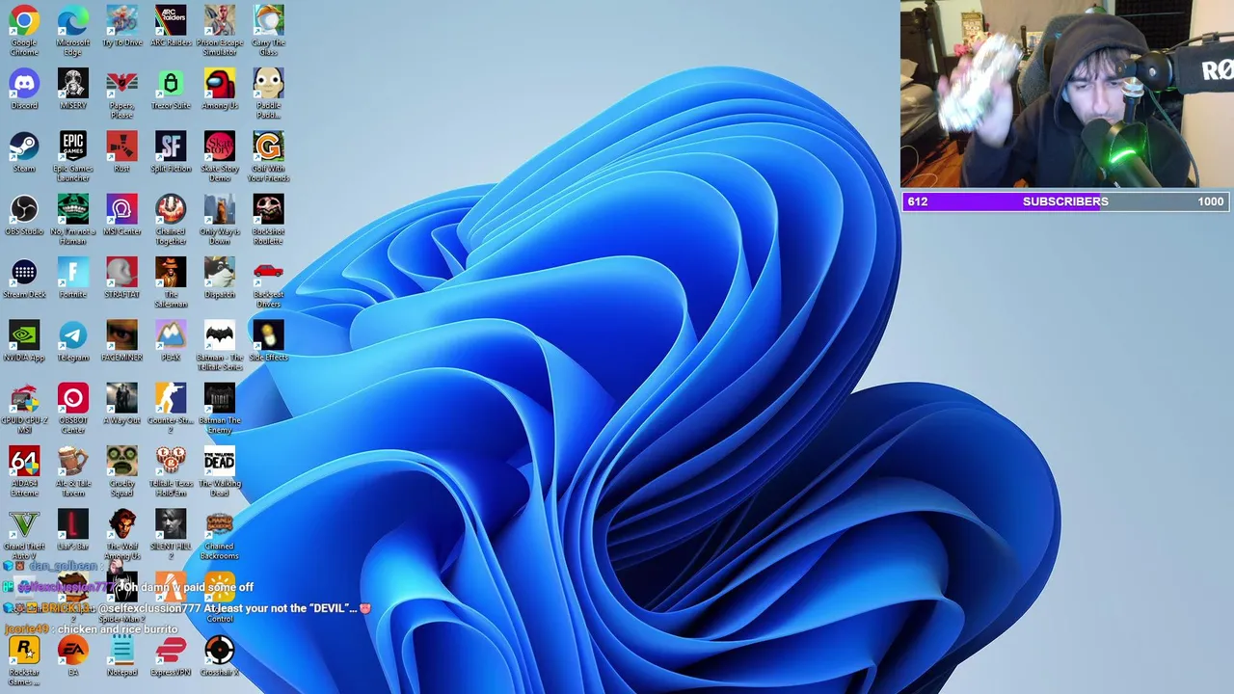Open the STRAFTAT game icon

click(121, 279)
